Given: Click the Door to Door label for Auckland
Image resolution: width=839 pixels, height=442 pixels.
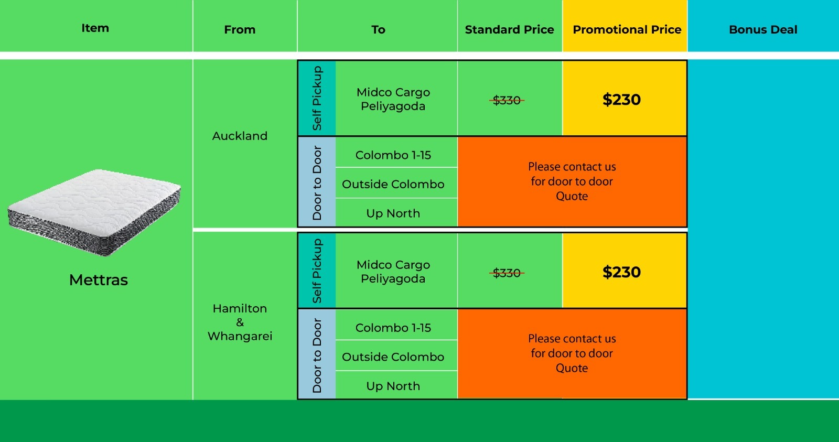Looking at the screenshot, I should click(x=317, y=182).
